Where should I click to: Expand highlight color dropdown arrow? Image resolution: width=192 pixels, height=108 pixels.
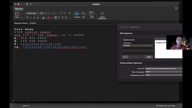click(46, 18)
